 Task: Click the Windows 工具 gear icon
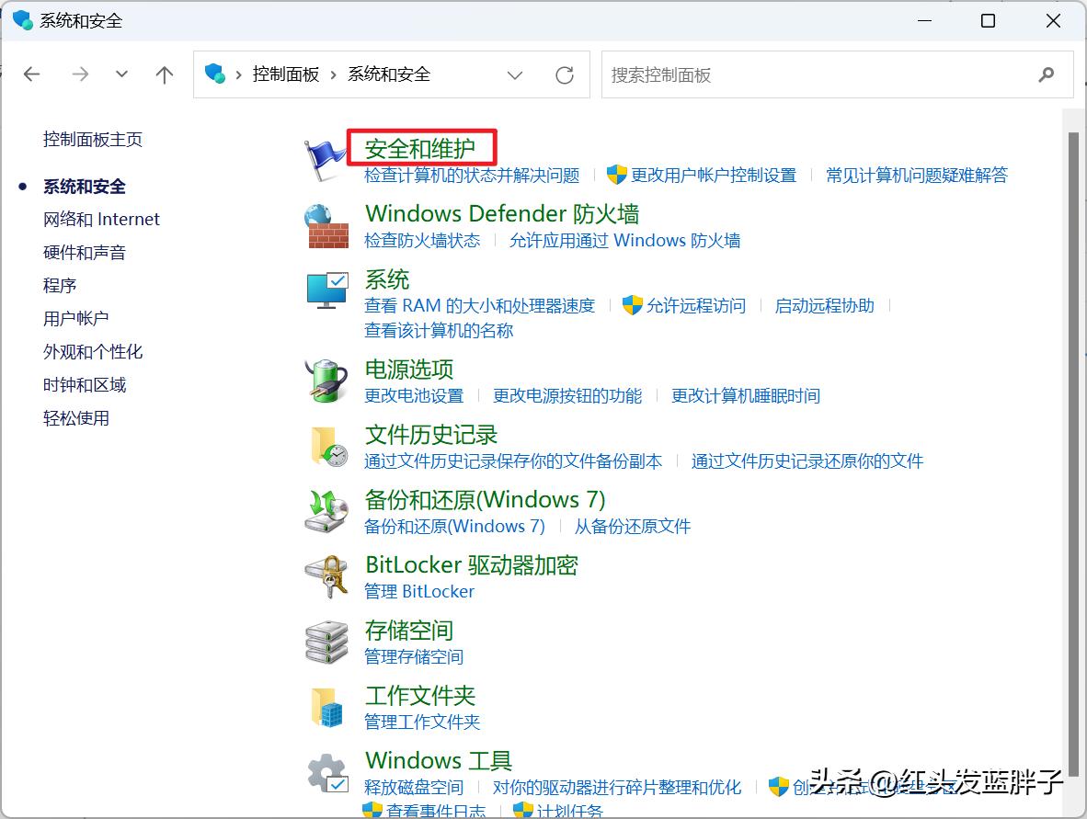tap(326, 772)
